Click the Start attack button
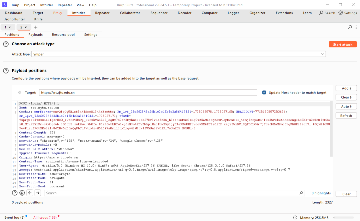Screen dimensions: 360x221 coord(343,44)
